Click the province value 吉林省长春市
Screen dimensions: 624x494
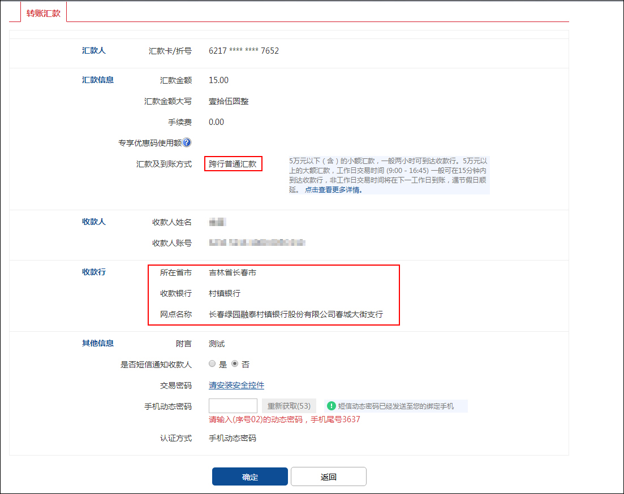(233, 272)
